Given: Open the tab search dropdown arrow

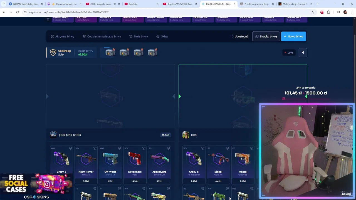Looking at the screenshot, I should [4, 4].
